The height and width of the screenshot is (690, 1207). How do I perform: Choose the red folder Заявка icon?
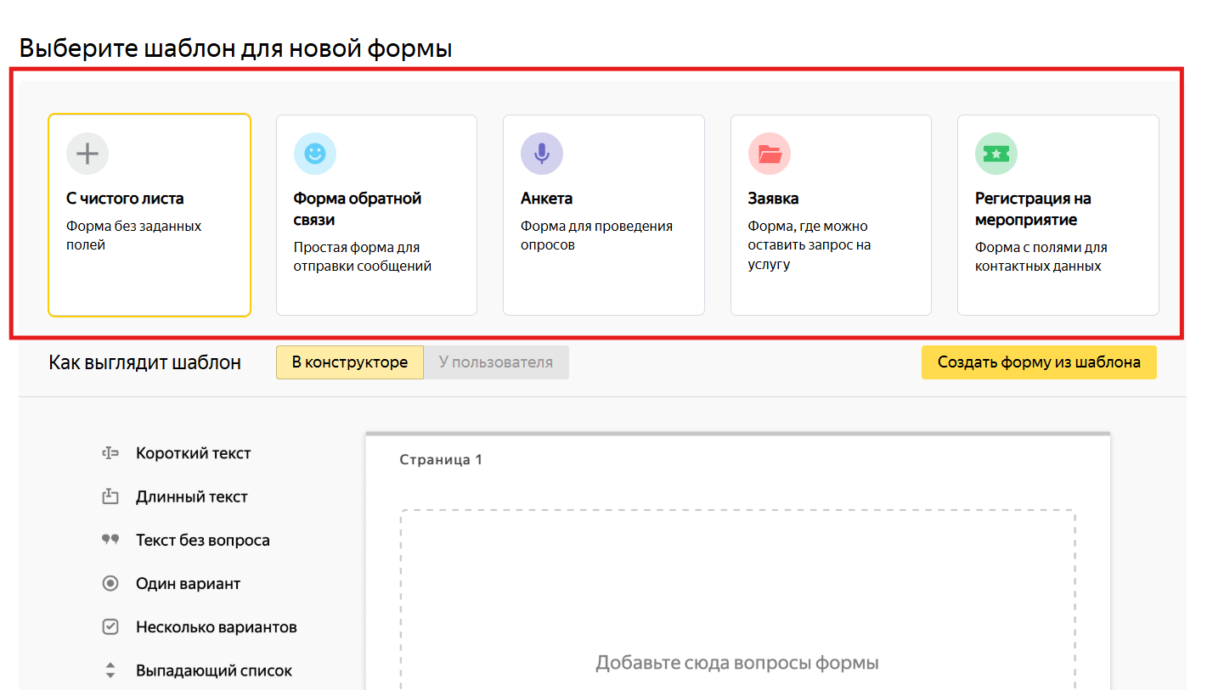[770, 154]
